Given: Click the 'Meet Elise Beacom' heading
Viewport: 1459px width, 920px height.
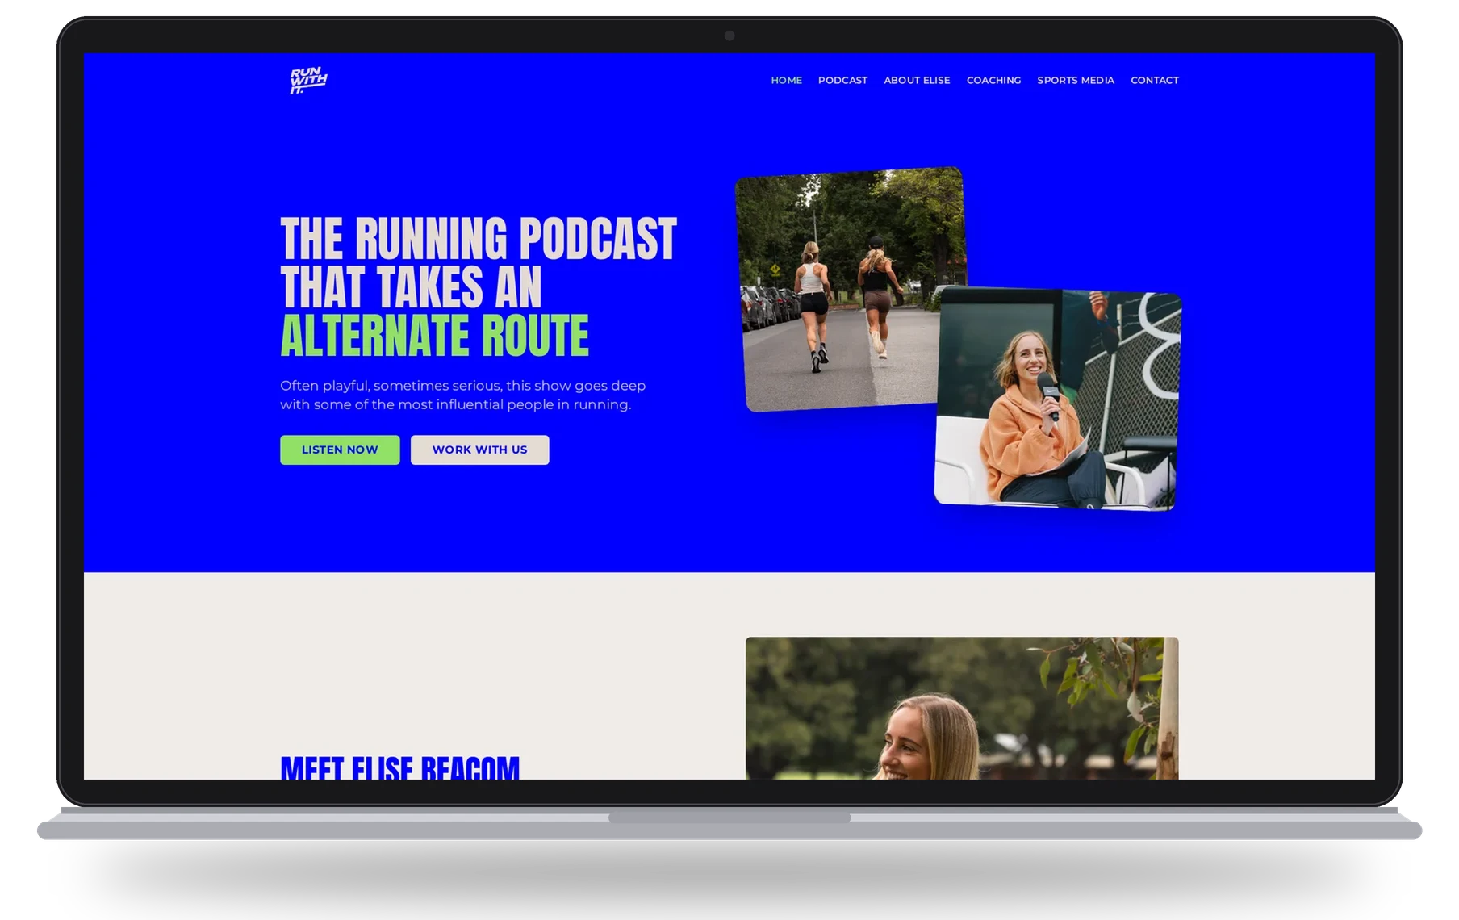Looking at the screenshot, I should (x=399, y=767).
